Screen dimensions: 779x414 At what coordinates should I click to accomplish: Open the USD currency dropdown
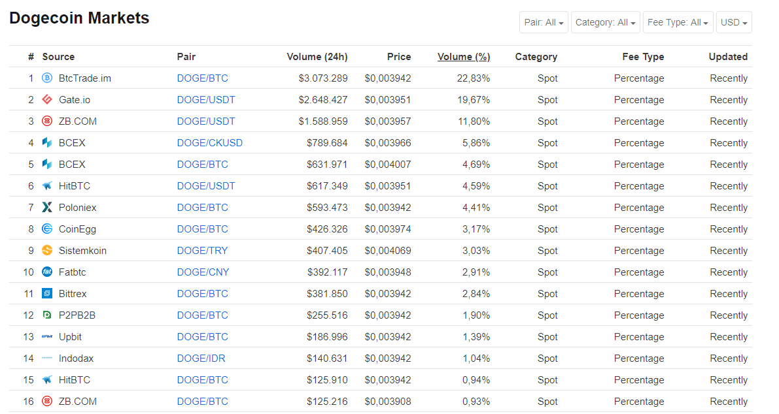(734, 22)
